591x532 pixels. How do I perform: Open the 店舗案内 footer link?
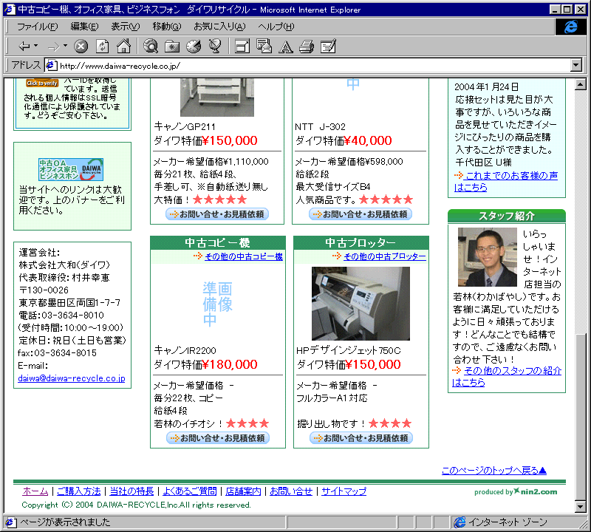243,491
